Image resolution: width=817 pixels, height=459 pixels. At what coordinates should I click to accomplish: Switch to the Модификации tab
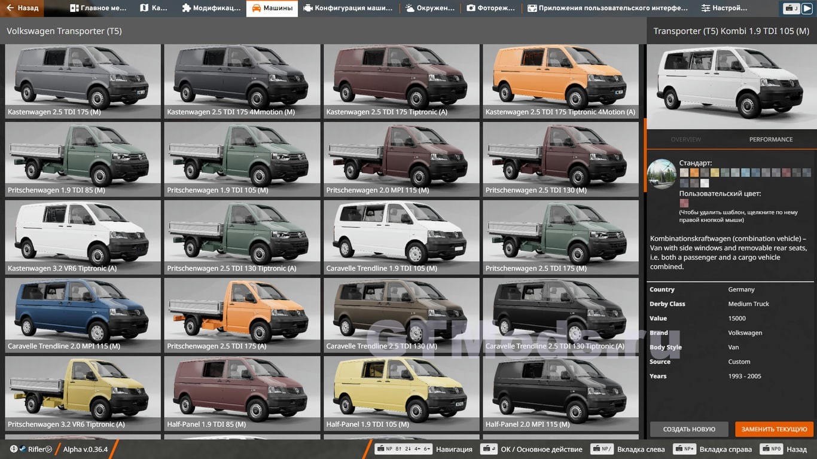211,8
